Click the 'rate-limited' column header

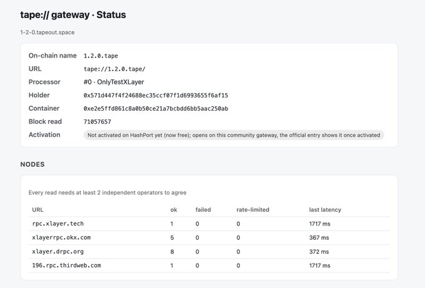pyautogui.click(x=253, y=210)
